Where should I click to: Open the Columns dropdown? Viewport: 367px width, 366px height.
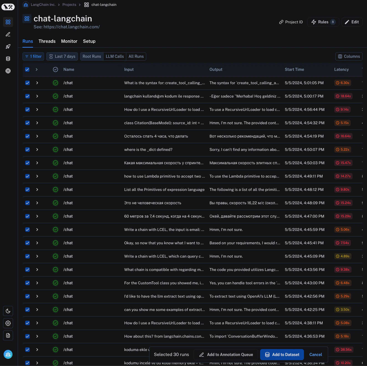349,56
